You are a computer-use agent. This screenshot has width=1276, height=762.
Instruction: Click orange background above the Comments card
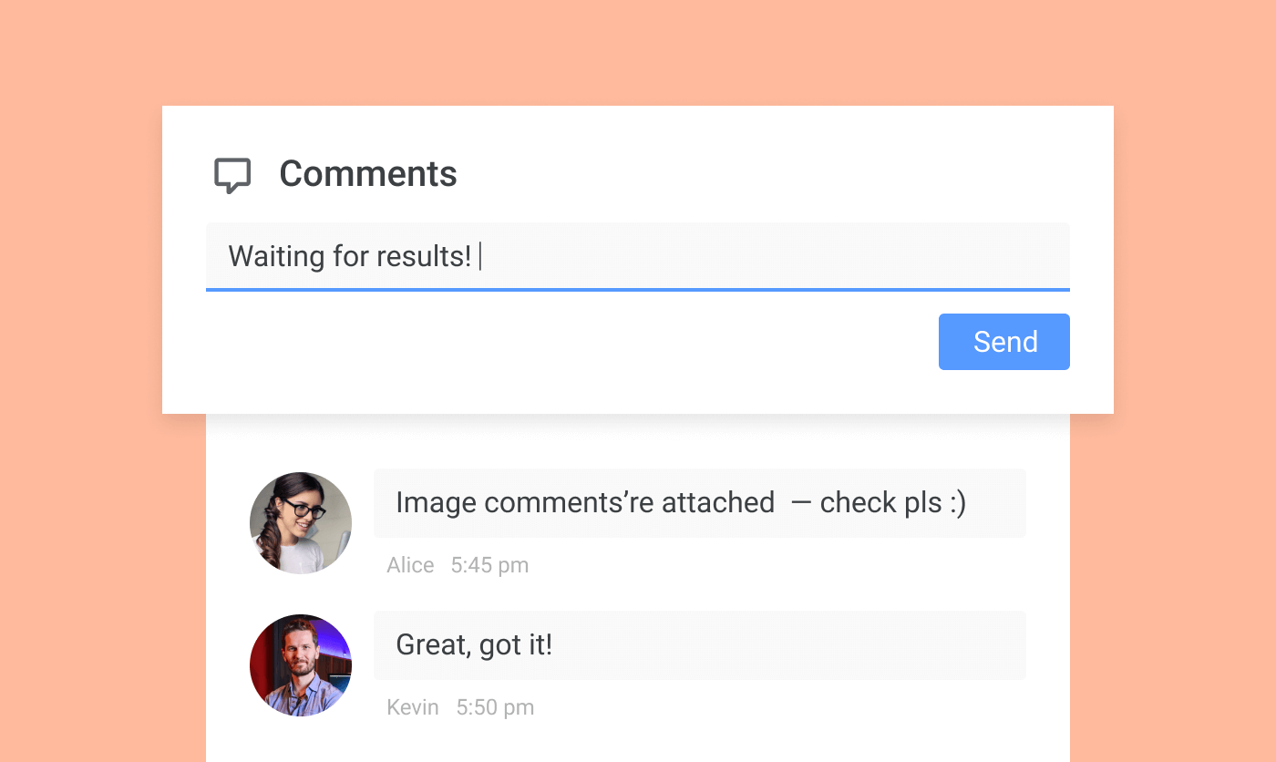638,50
